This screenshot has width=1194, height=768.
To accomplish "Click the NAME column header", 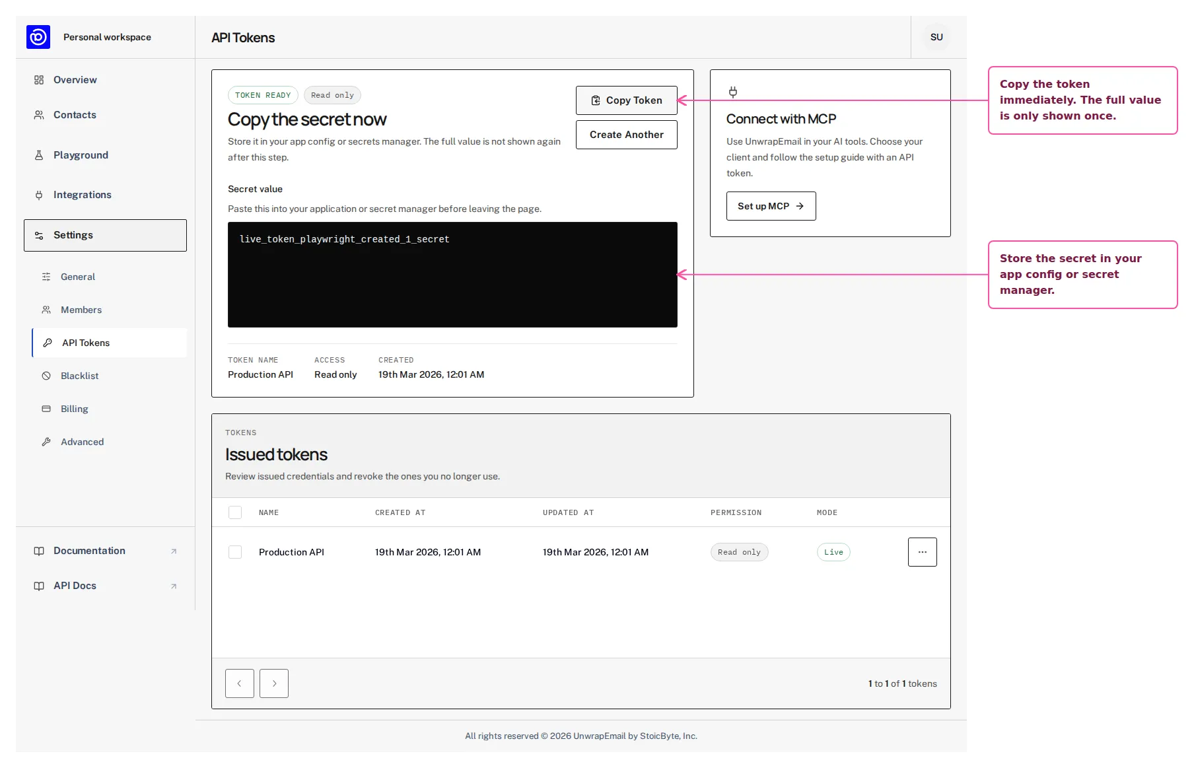I will (x=269, y=512).
